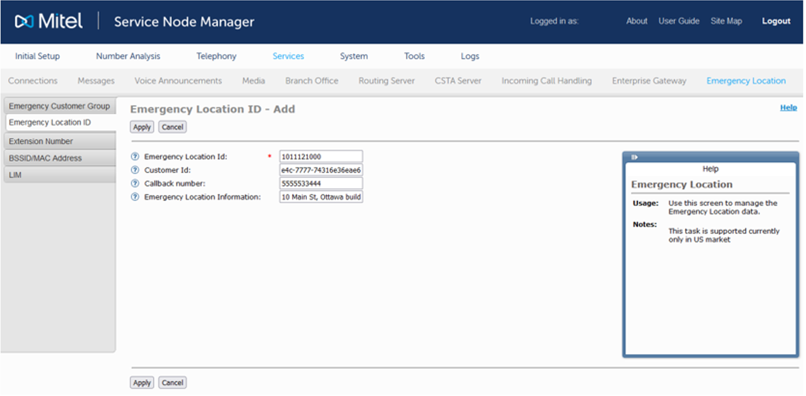Collapse the help panel using header icon

(635, 157)
